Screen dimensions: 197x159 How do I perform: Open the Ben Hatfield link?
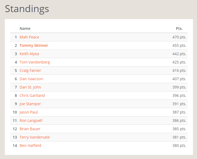tap(30, 146)
